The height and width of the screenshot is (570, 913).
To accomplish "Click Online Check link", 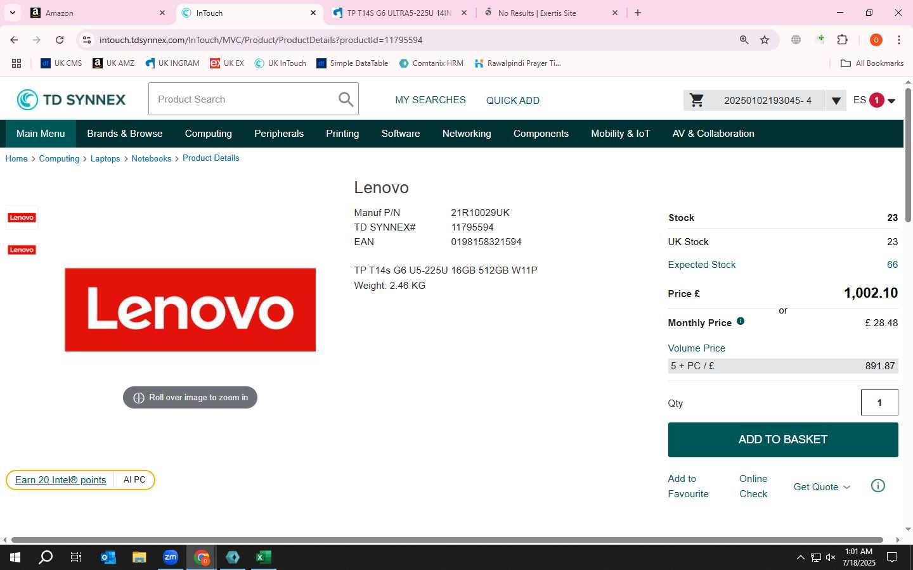I will click(x=753, y=486).
